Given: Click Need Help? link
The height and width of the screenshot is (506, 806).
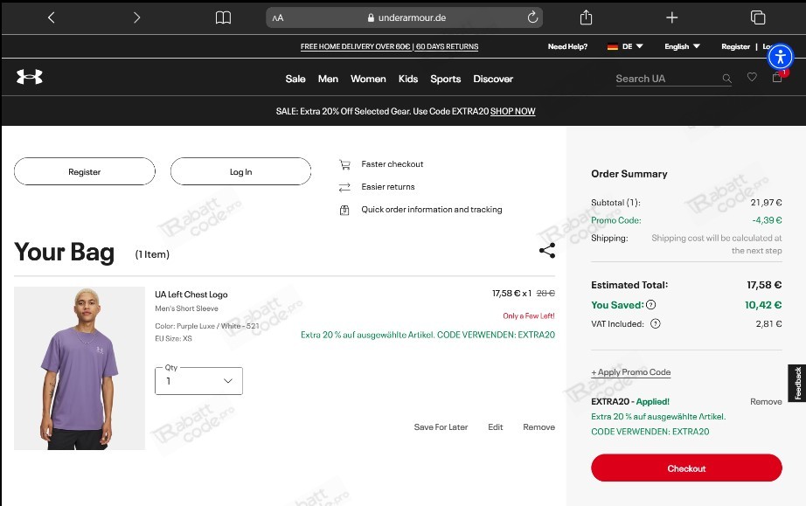Looking at the screenshot, I should 567,46.
